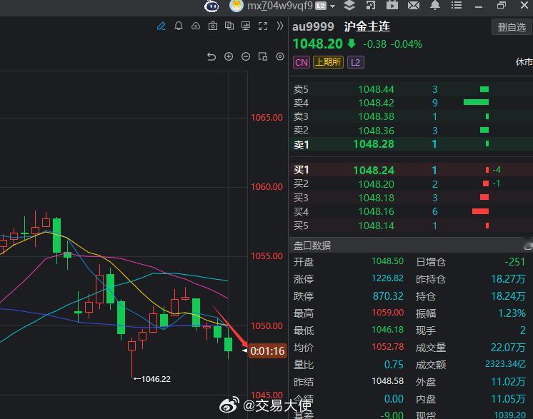Click the 休市 market status label
This screenshot has width=533, height=419.
tap(524, 62)
